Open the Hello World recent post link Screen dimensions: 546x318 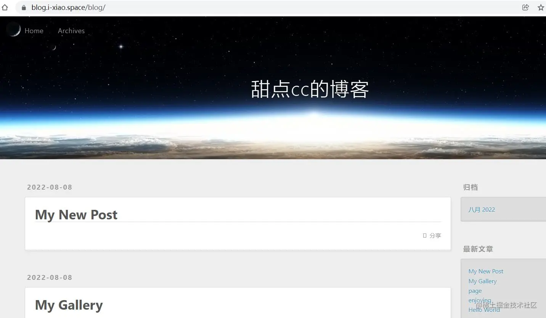(x=484, y=310)
